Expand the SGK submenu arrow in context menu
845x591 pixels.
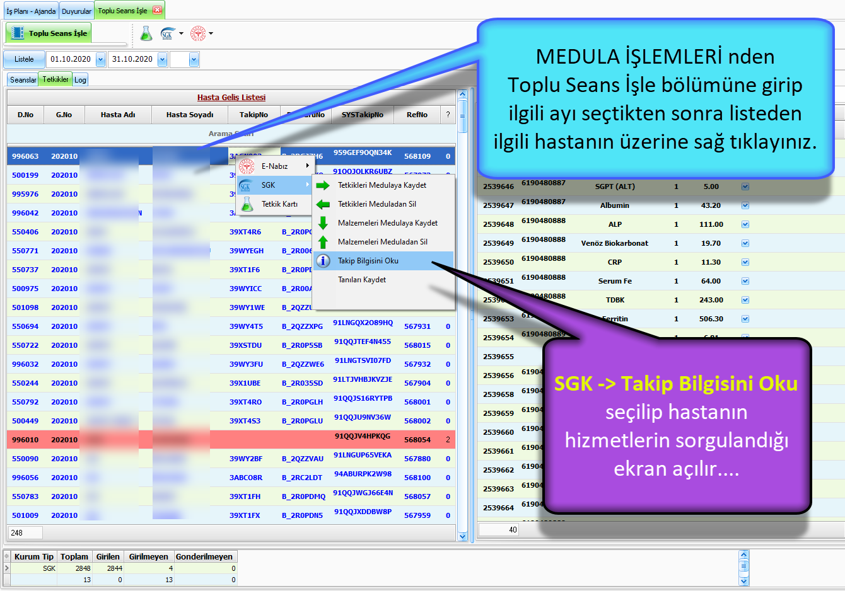click(x=308, y=185)
